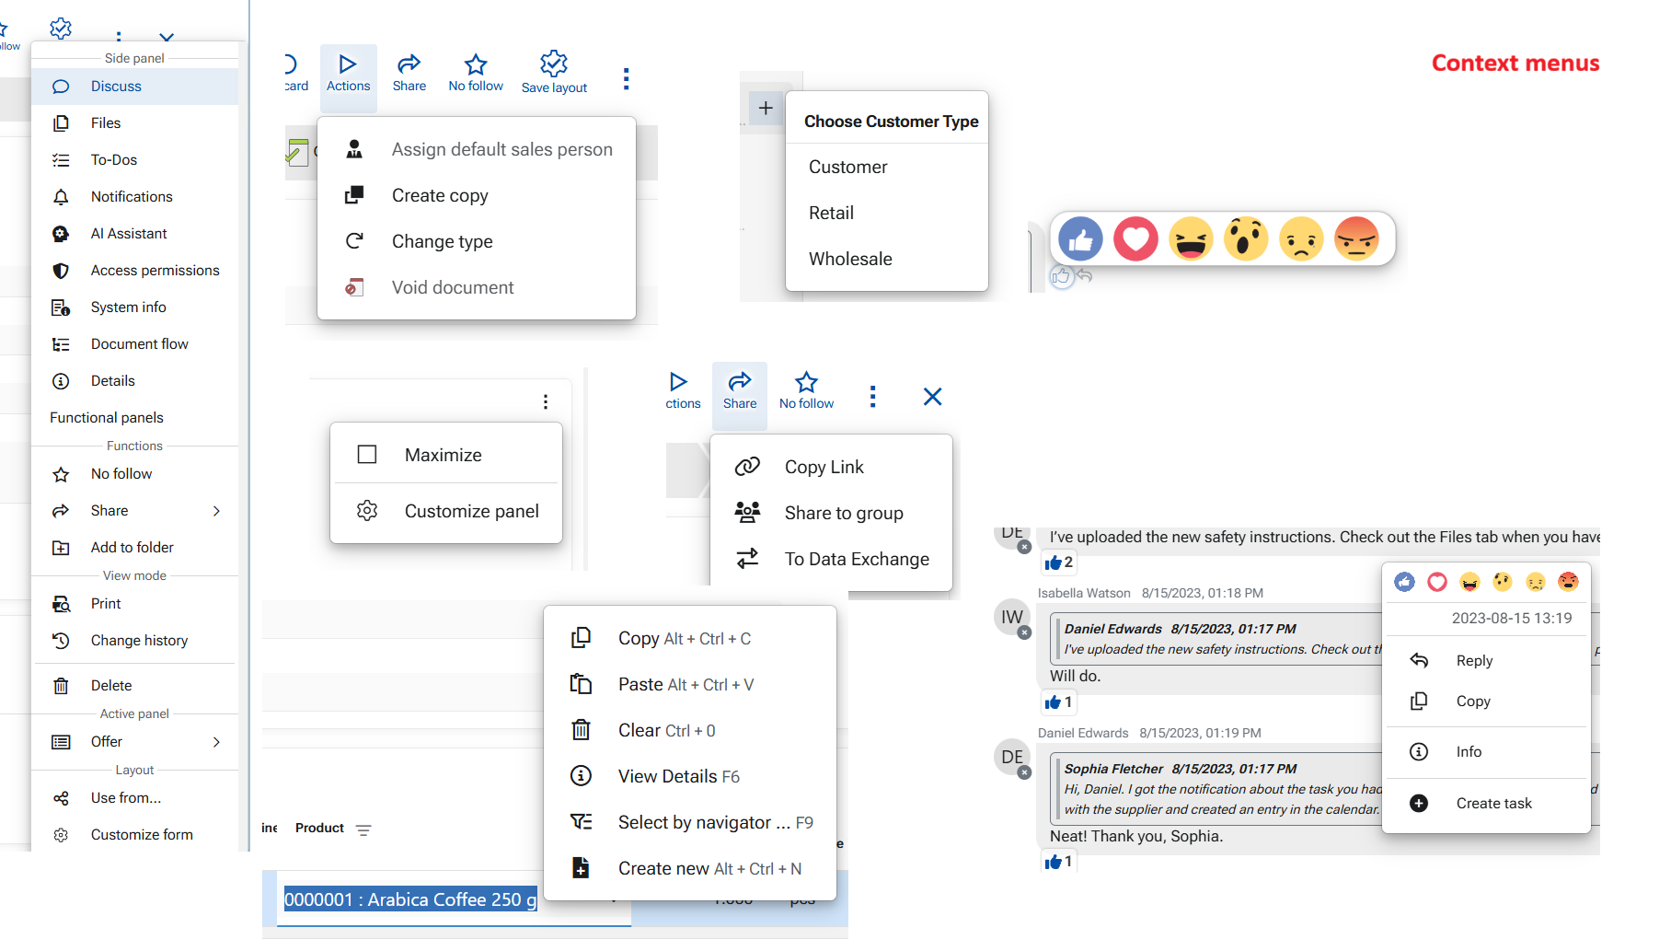Open Change history
The width and height of the screenshot is (1671, 951).
coord(134,641)
